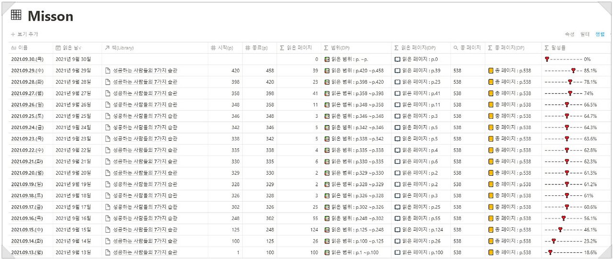Click the open-book icon in the 2021.09.24.(금) row
This screenshot has height=259, width=613.
pos(397,127)
